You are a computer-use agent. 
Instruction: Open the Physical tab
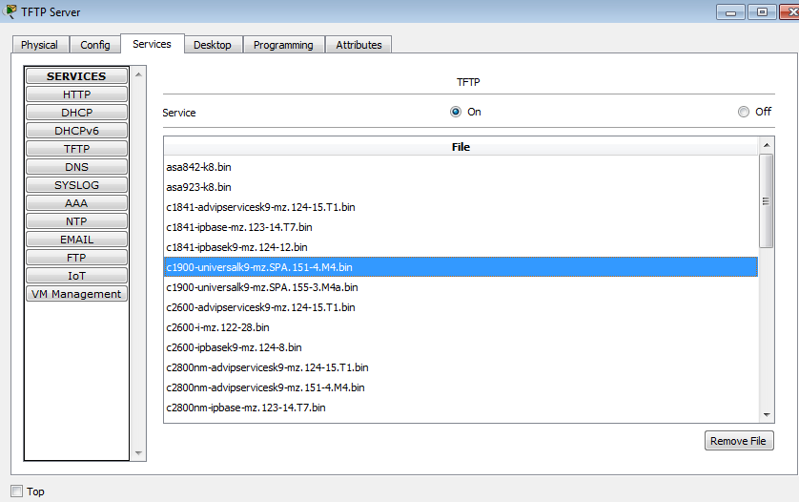tap(40, 45)
